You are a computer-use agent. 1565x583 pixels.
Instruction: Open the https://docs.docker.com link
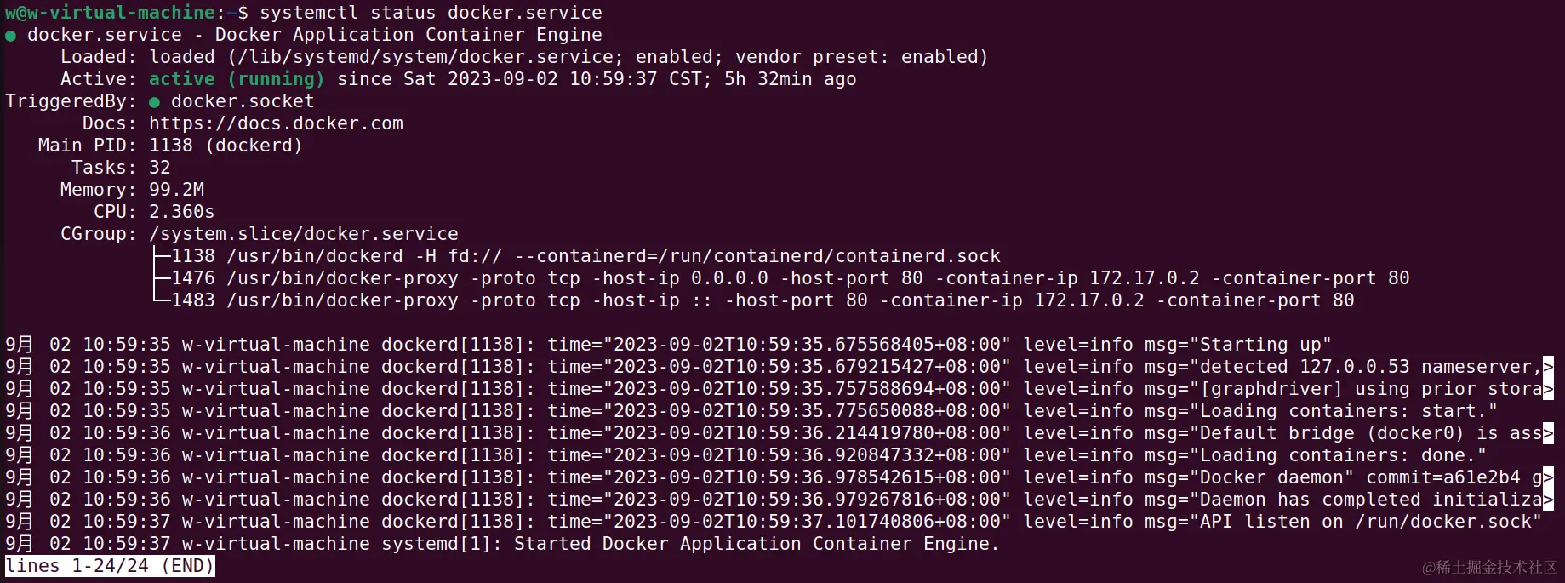coord(276,123)
